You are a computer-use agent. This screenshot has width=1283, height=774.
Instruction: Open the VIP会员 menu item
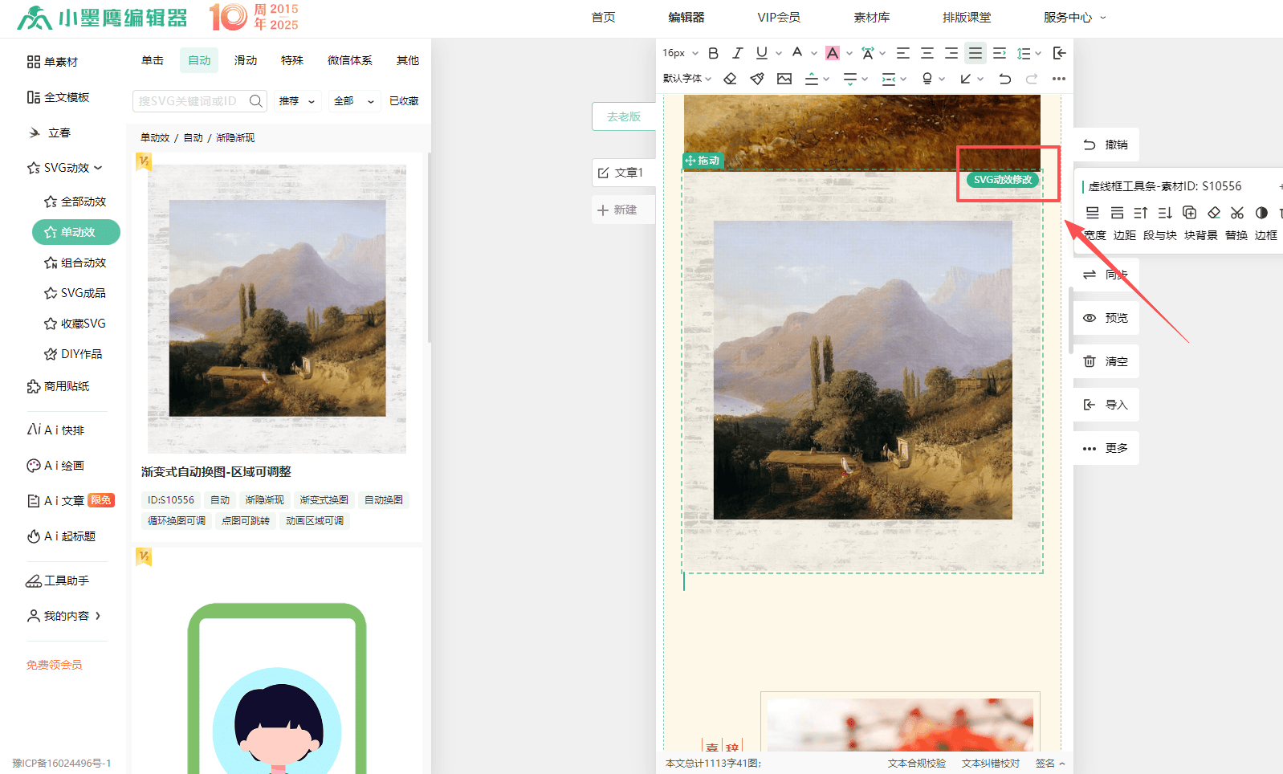778,18
